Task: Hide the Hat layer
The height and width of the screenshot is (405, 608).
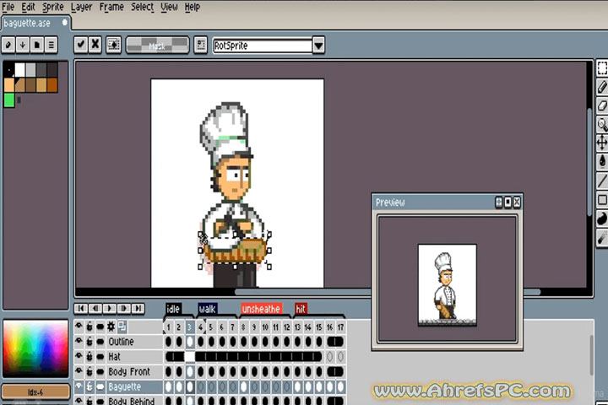Action: pos(79,356)
